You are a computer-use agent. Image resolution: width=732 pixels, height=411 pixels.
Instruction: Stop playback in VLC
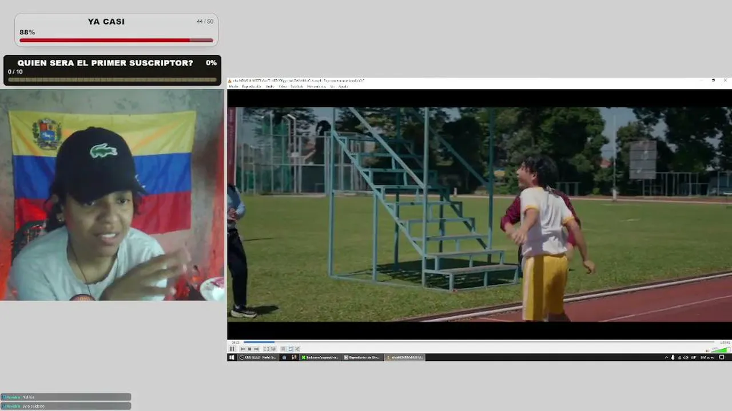tap(249, 349)
